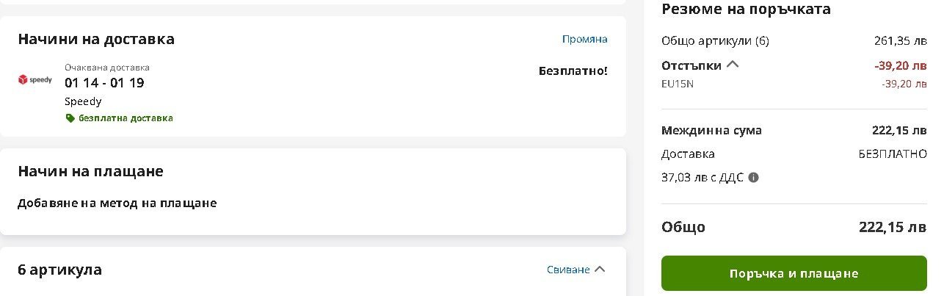Click the Speedy courier logo
The width and height of the screenshot is (944, 296).
coord(35,79)
